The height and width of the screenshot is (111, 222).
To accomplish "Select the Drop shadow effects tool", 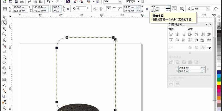I will (x=4, y=96).
